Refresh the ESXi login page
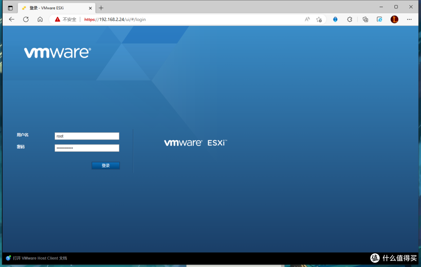 [26, 19]
